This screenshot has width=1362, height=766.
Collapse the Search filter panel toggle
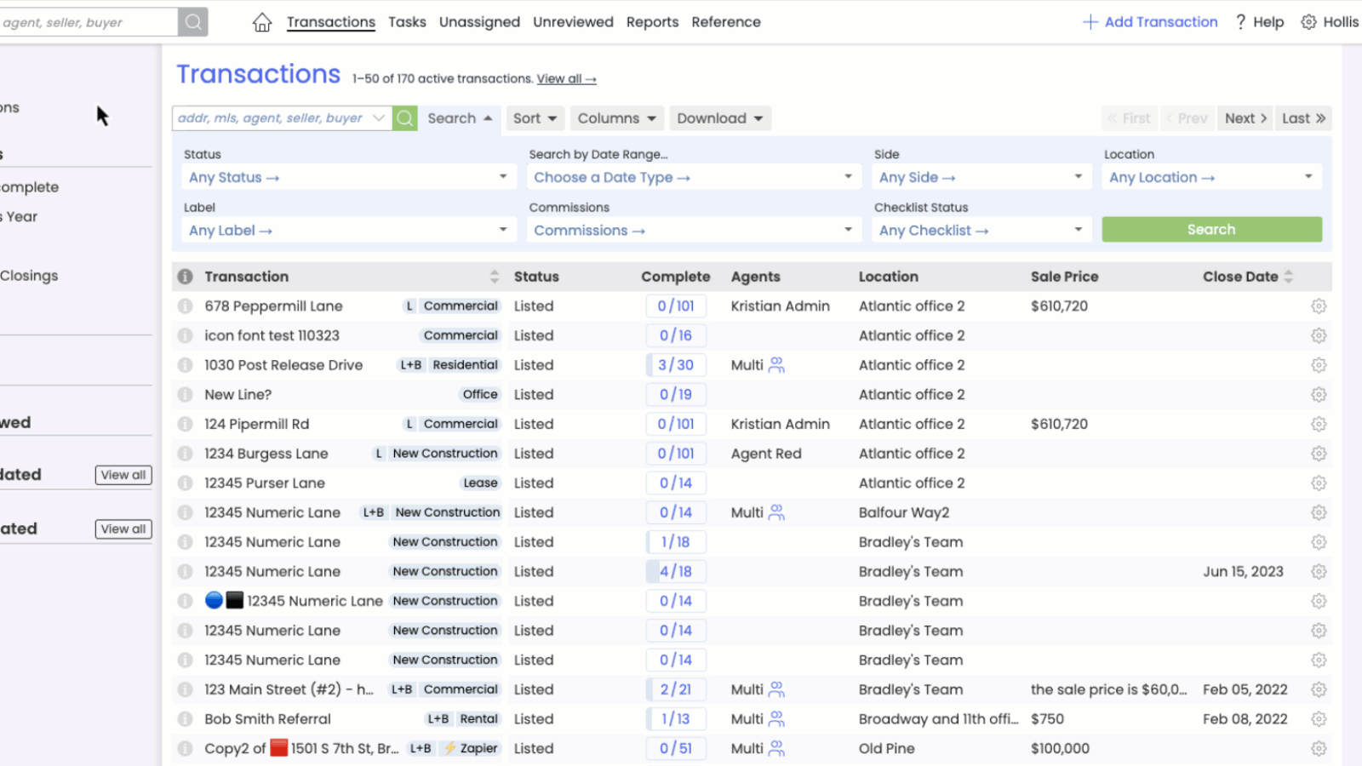pos(460,118)
